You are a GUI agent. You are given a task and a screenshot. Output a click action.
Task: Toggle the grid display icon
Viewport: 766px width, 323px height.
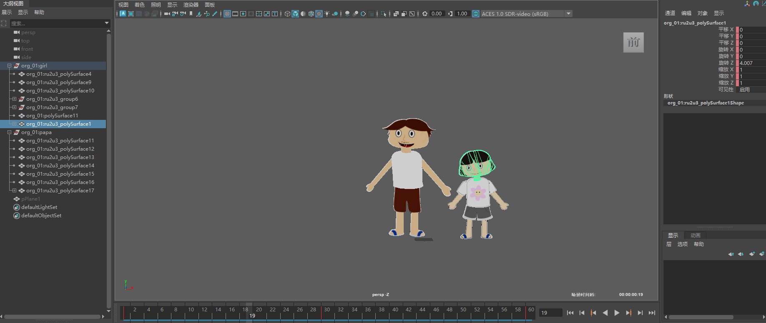coord(227,14)
